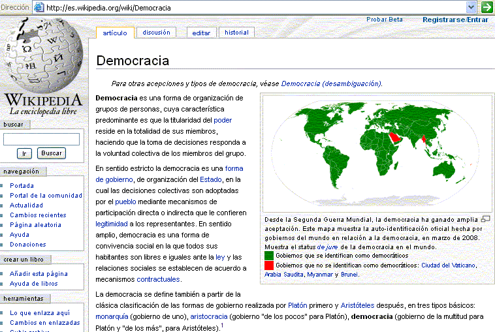Click Cambios en enlazadas link
This screenshot has width=495, height=332.
click(x=45, y=322)
